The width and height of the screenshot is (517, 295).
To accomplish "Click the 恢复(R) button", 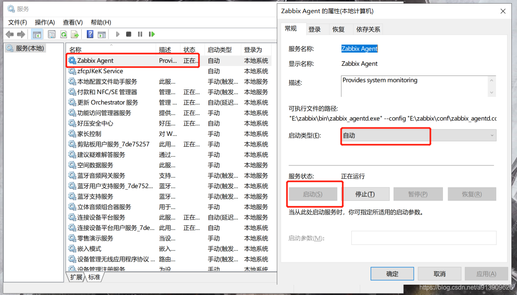I will tap(472, 194).
